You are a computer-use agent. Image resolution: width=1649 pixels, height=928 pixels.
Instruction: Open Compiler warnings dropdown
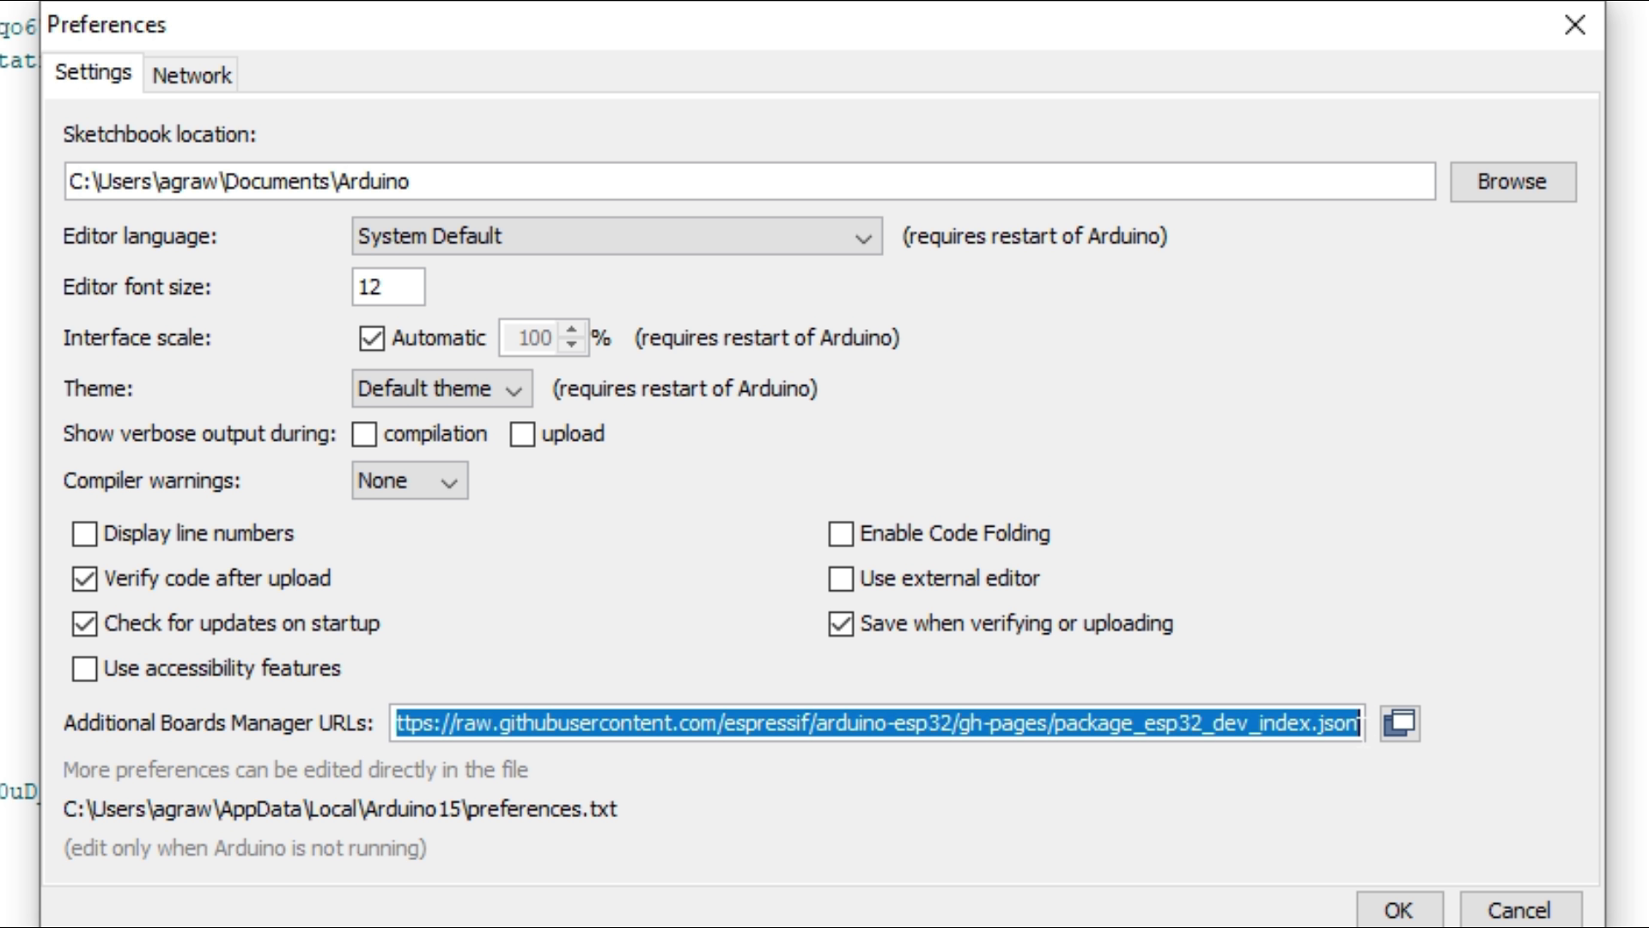click(x=409, y=481)
